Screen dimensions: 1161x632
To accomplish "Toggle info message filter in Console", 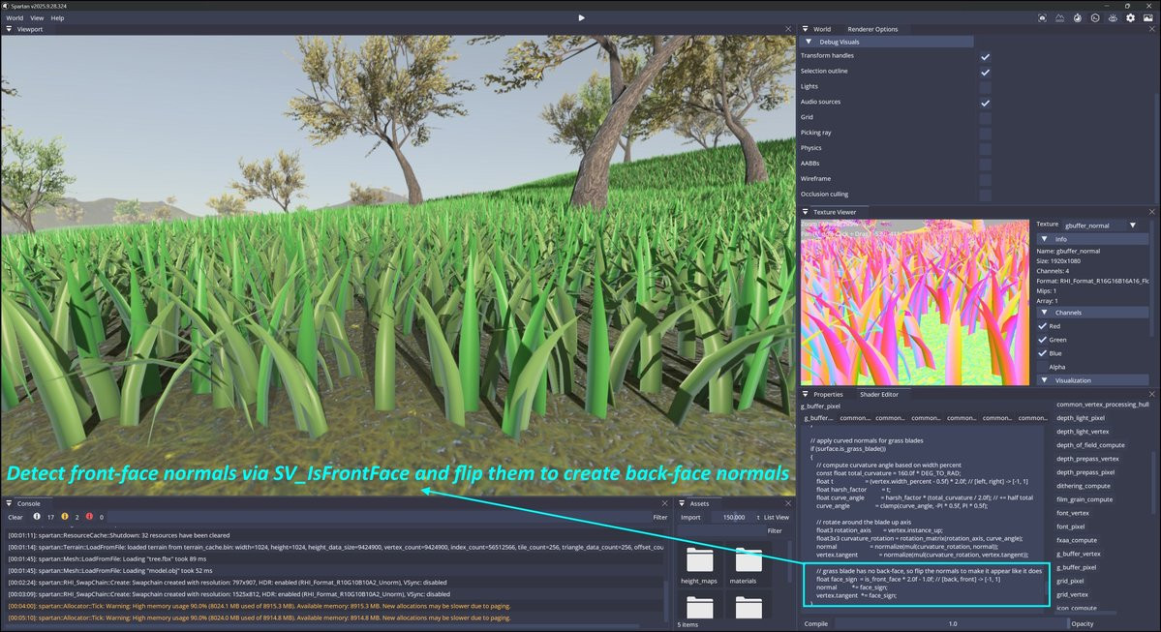I will pos(37,517).
